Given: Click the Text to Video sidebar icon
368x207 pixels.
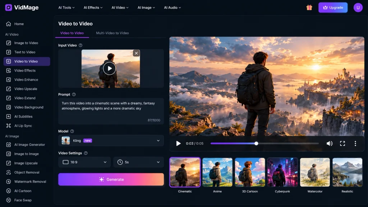Looking at the screenshot, I should 9,52.
